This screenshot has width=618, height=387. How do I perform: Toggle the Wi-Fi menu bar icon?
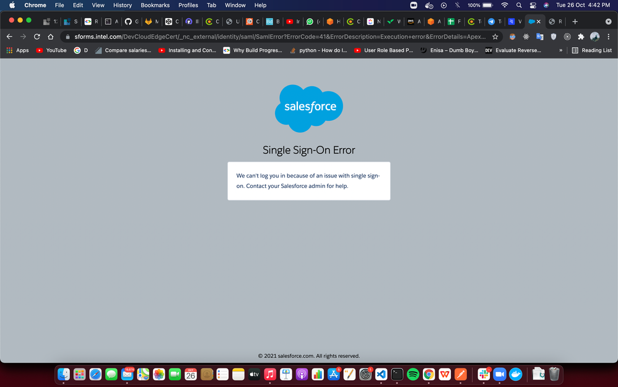(504, 5)
